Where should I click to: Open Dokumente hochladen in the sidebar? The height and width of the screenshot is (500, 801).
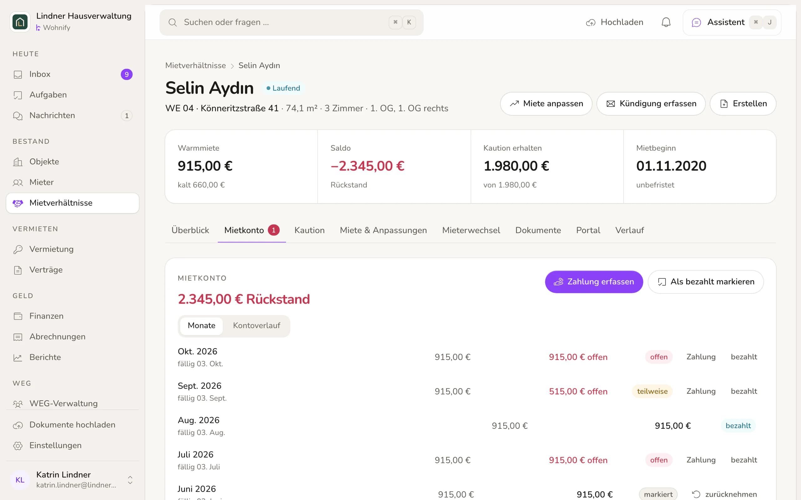(x=73, y=425)
